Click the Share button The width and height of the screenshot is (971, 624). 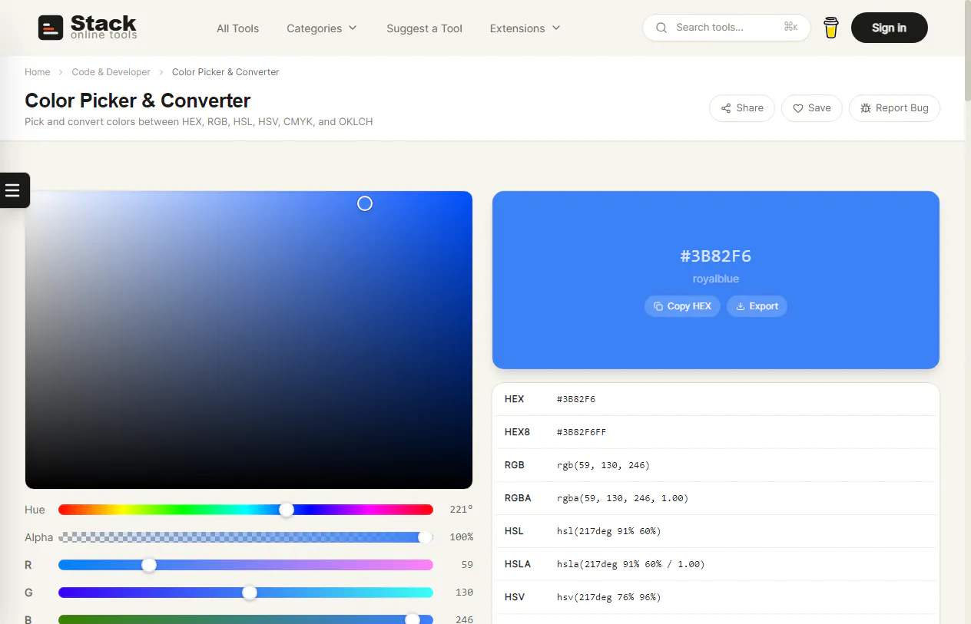coord(742,108)
